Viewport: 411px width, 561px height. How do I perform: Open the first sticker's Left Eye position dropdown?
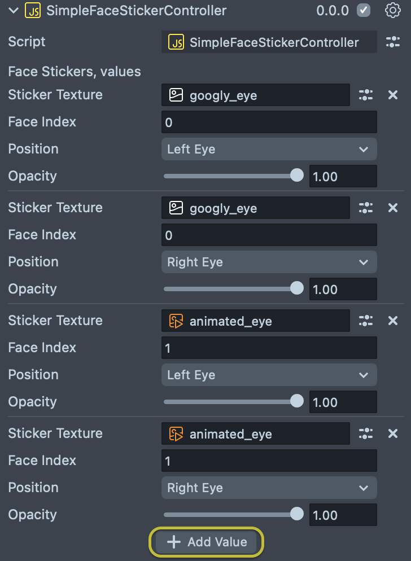pos(269,150)
